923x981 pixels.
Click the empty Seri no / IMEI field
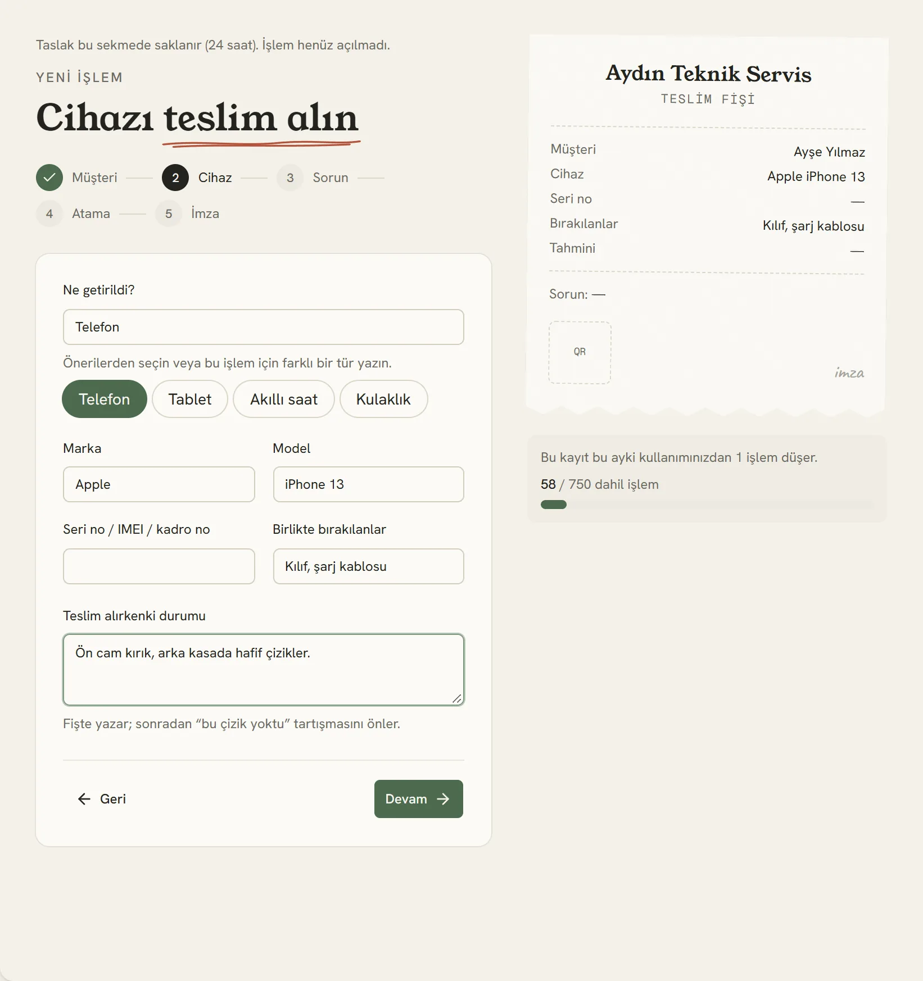(159, 566)
